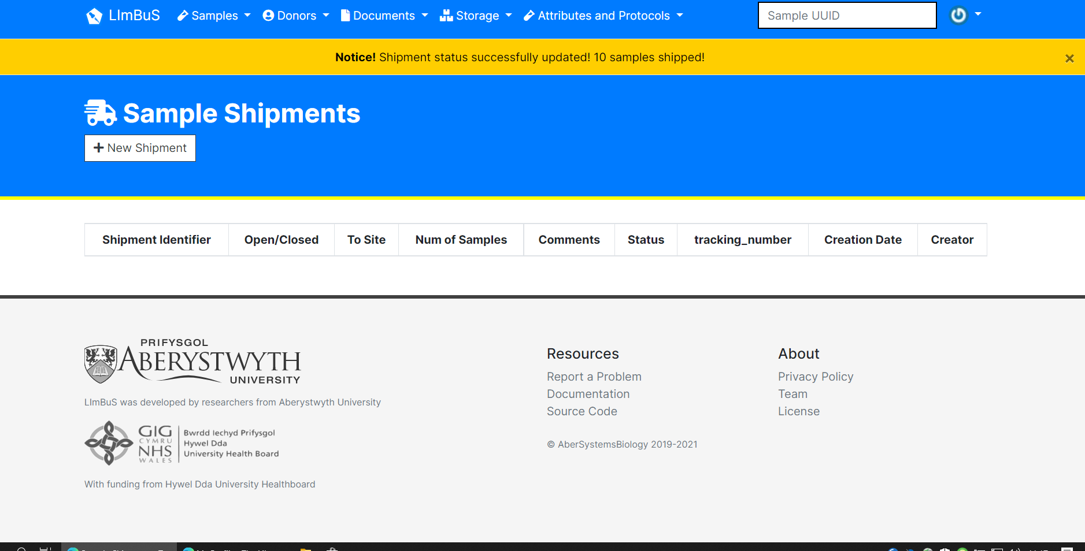Open the Attributes and Protocols menu
1085x551 pixels.
pyautogui.click(x=603, y=16)
